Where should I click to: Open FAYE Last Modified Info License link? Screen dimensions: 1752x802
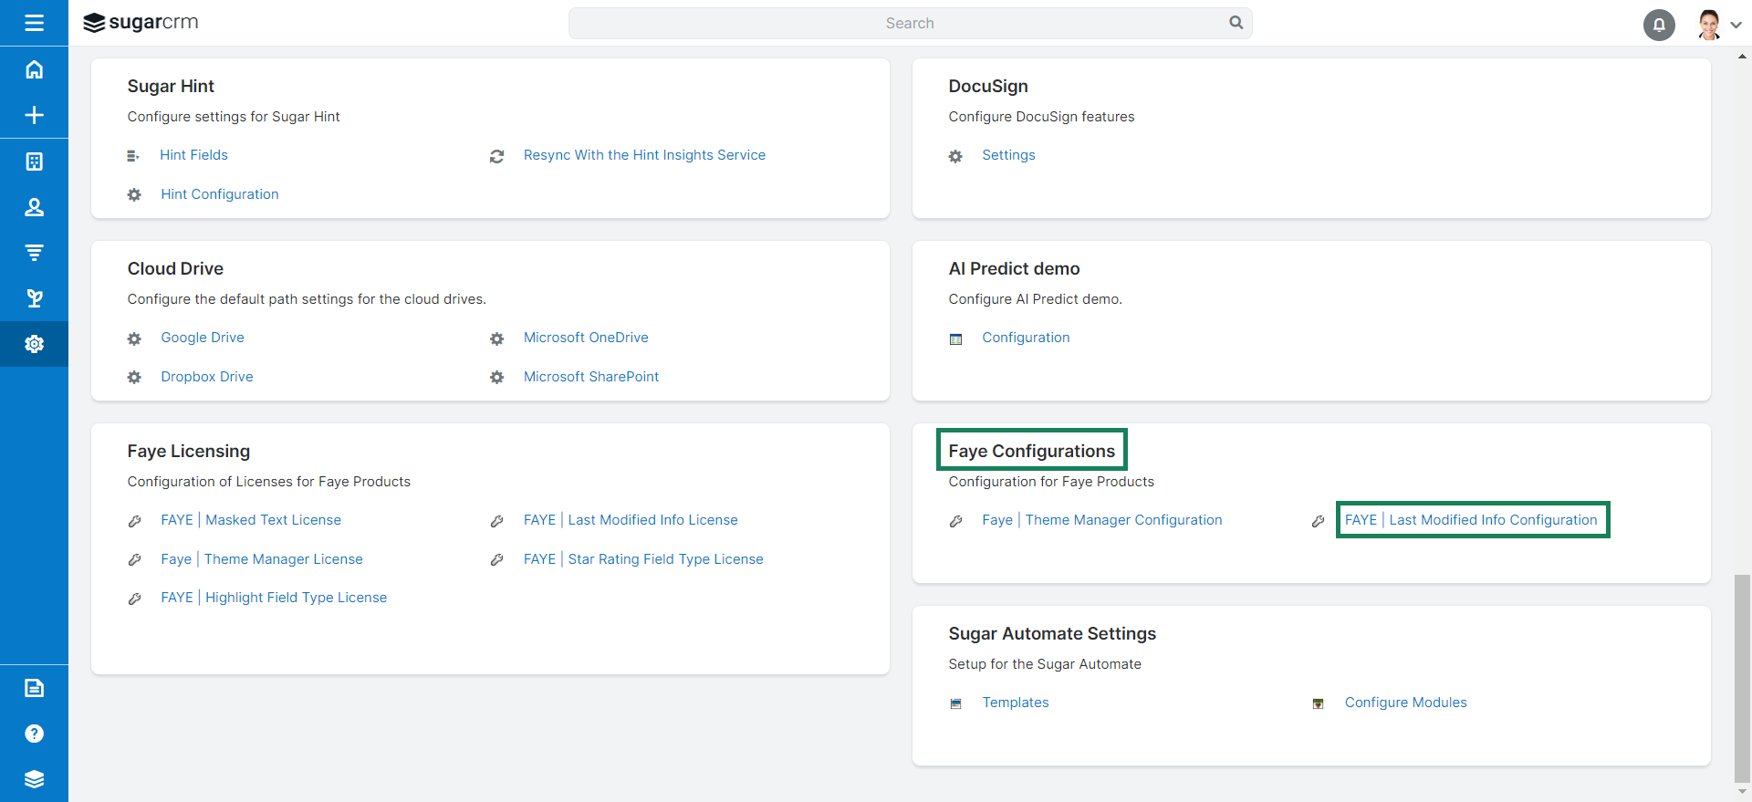(631, 520)
